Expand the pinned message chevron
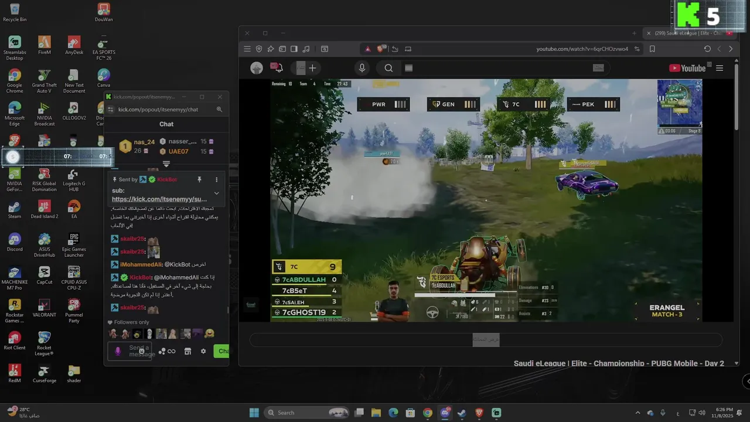Screen dimensions: 750x422 pyautogui.click(x=216, y=193)
